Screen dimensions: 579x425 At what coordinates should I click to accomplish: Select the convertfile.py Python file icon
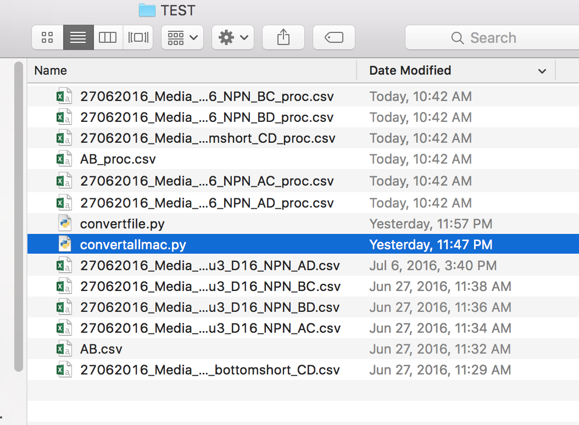tap(65, 223)
